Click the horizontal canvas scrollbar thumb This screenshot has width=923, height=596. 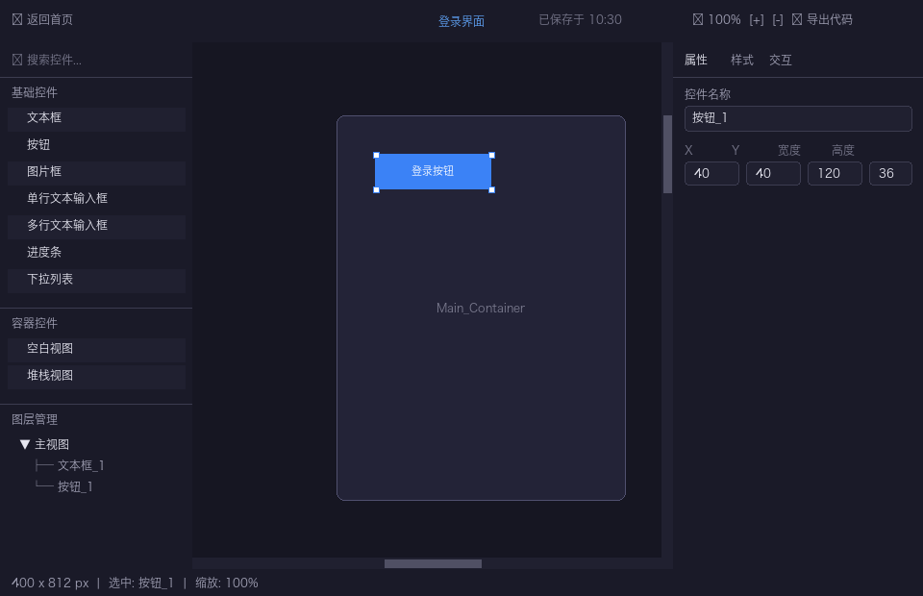click(433, 563)
